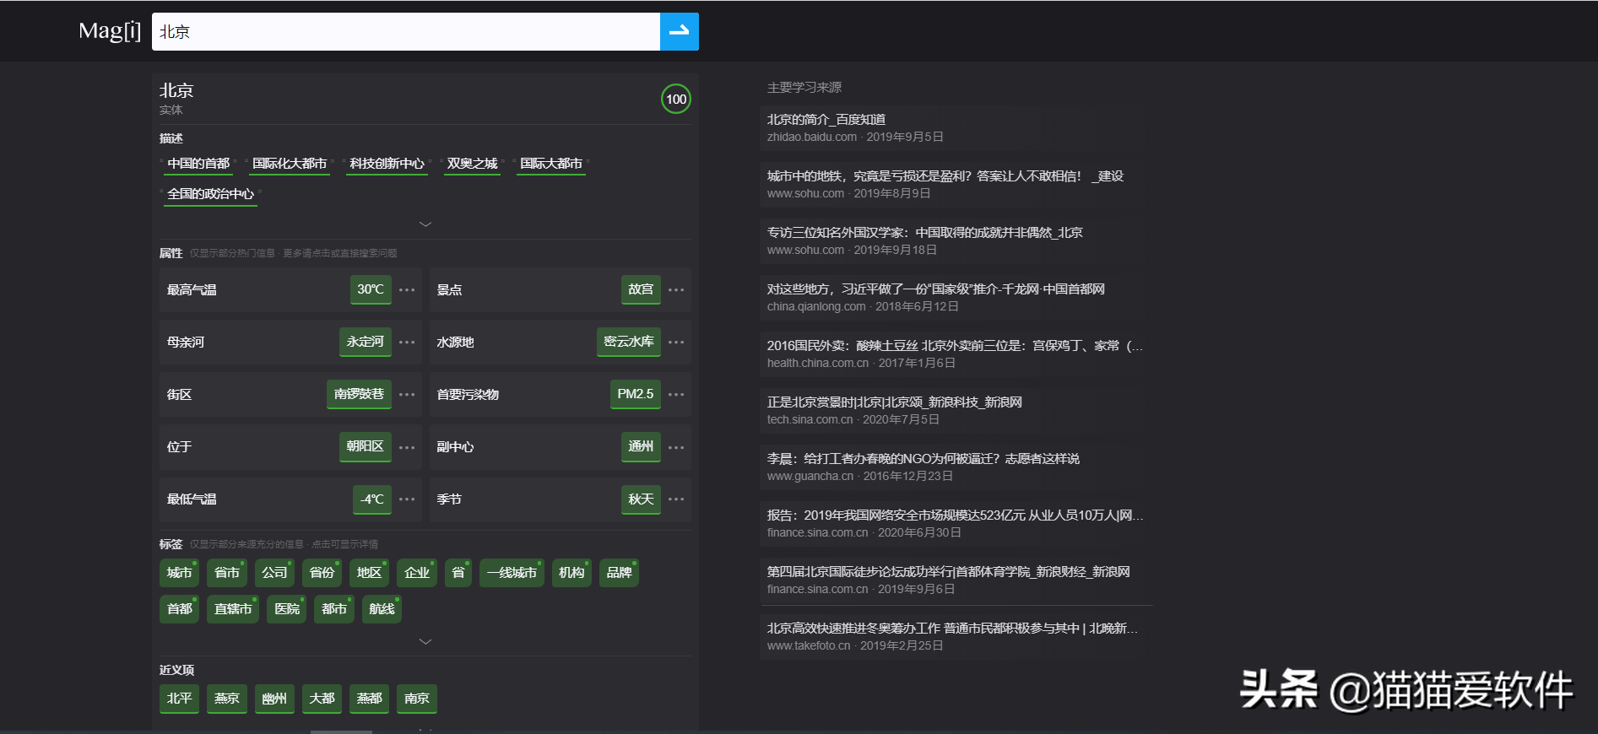Click the 首都 tag
This screenshot has width=1598, height=734.
click(179, 609)
